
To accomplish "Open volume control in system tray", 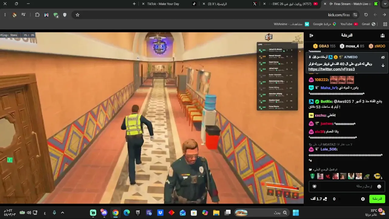I will 29,213.
